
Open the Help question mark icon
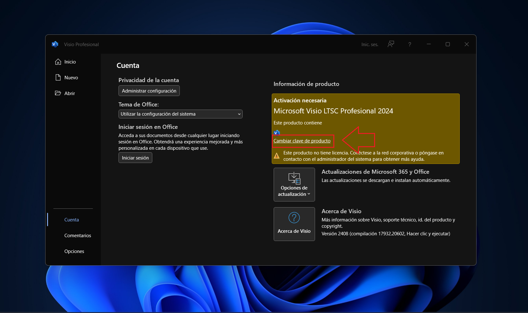[410, 45]
